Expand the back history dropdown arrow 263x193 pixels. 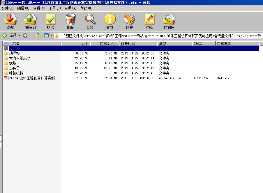[20, 36]
